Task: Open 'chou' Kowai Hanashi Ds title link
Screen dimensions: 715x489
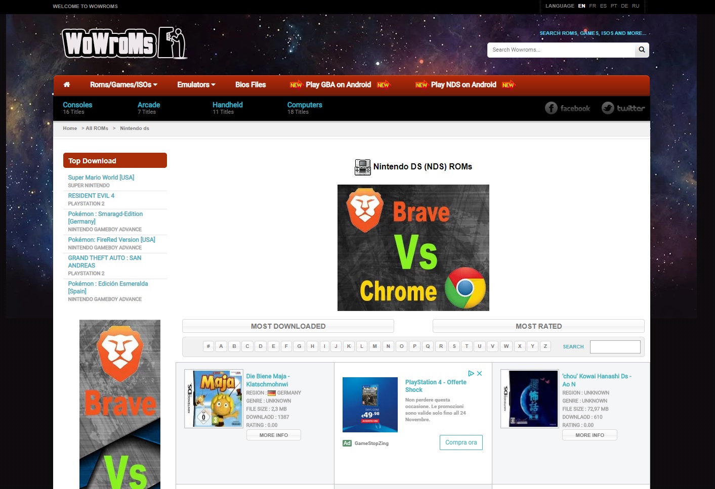Action: (597, 380)
